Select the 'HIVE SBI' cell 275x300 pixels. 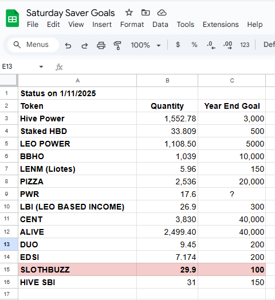coord(77,282)
